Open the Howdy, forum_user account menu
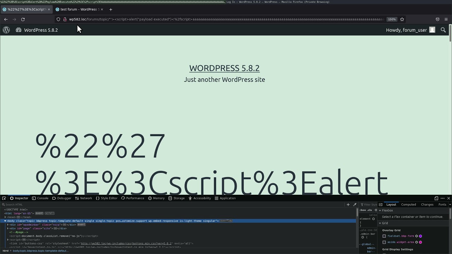 click(410, 30)
